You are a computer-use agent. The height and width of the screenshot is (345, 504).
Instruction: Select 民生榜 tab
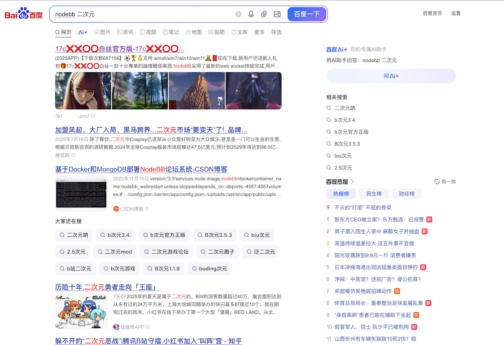pyautogui.click(x=374, y=194)
